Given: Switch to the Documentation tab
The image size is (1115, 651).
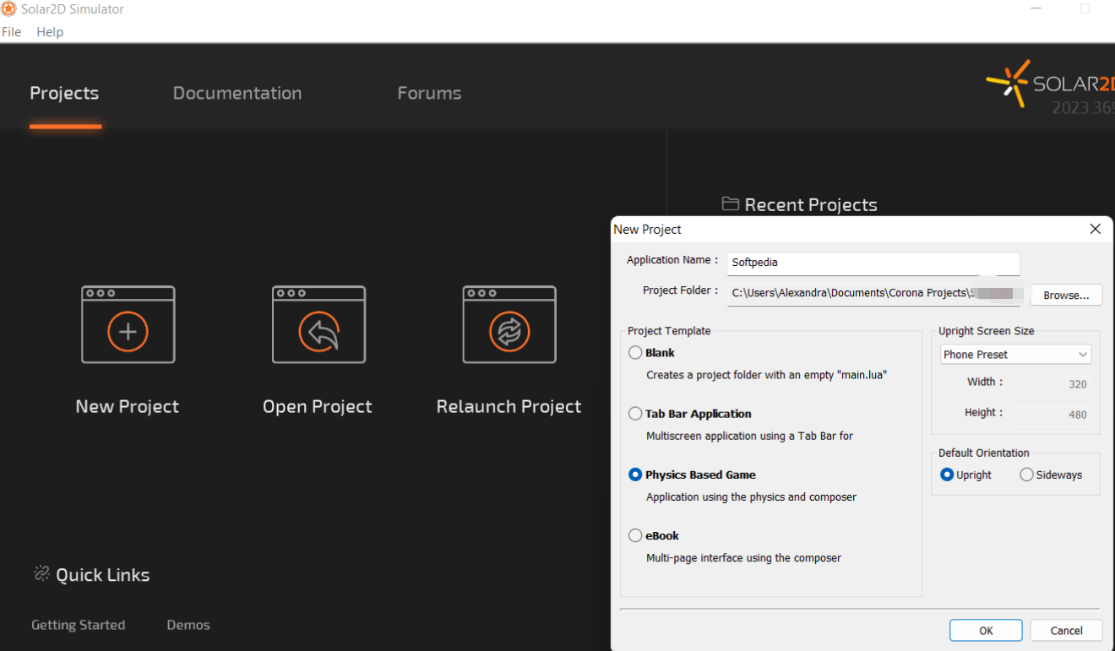Looking at the screenshot, I should coord(237,93).
